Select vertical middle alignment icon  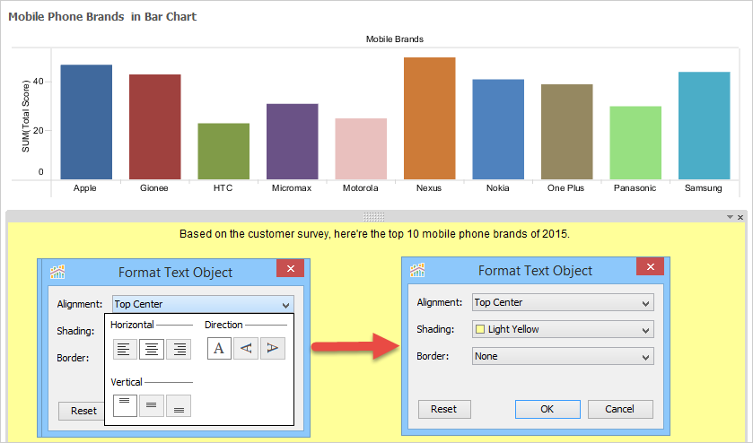(x=152, y=405)
